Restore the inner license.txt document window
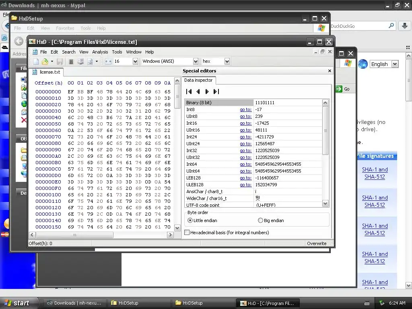 323,52
